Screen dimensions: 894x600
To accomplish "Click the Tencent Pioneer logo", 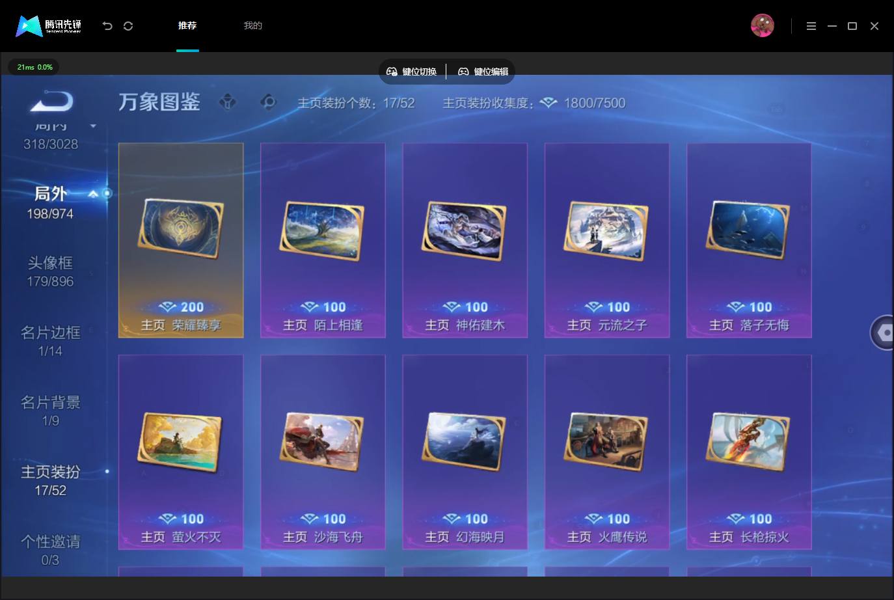I will pyautogui.click(x=49, y=26).
